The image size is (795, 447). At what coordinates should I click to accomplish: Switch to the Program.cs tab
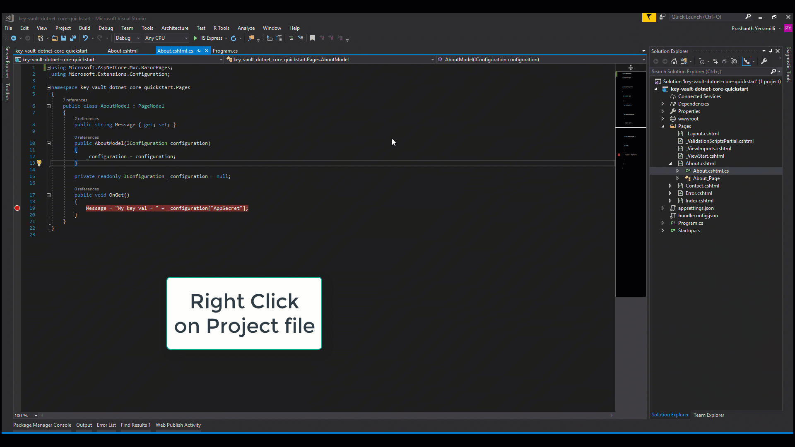tap(225, 51)
